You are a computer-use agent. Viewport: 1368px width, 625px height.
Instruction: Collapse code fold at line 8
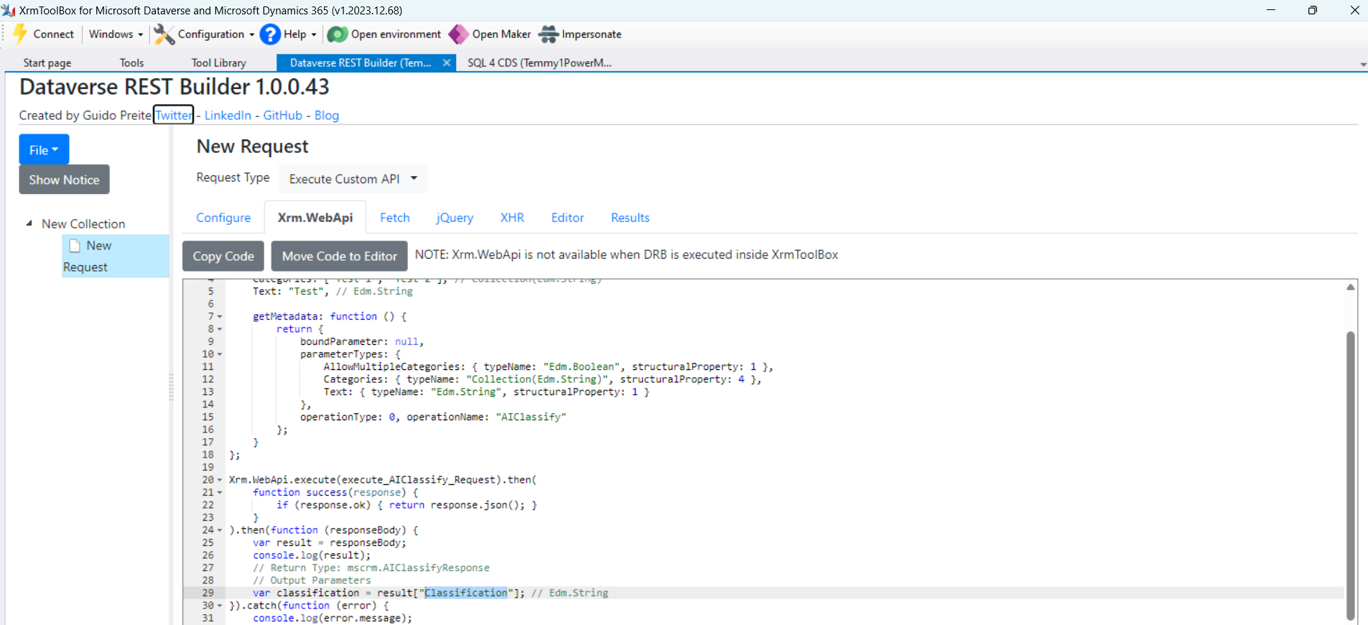pos(220,329)
